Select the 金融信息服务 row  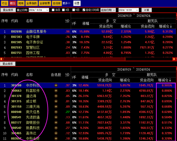click(88, 32)
